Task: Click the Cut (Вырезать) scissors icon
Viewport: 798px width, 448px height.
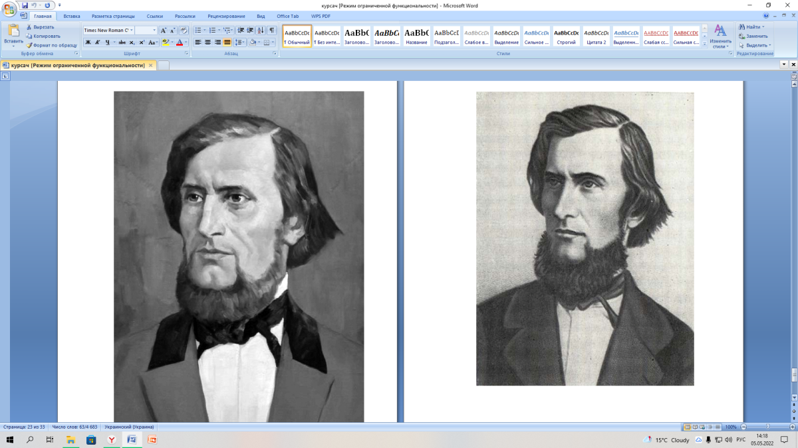Action: (29, 27)
